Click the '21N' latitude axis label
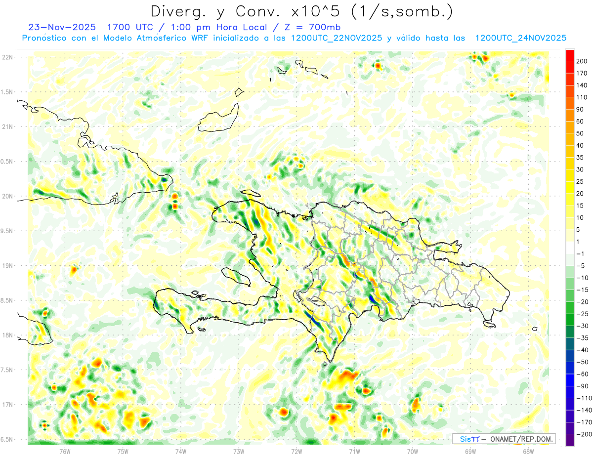Image resolution: width=593 pixels, height=458 pixels. coord(7,127)
